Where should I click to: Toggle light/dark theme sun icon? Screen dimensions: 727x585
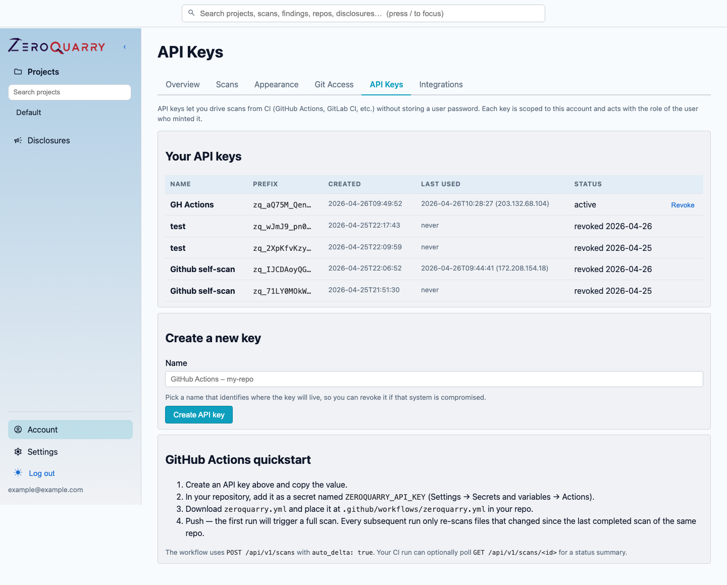tap(18, 473)
